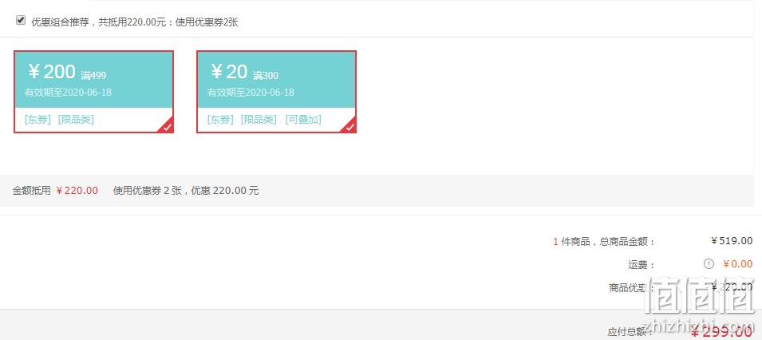The image size is (762, 340).
Task: Click the 金额抵用 ¥220.00 red amount
Action: click(x=77, y=191)
